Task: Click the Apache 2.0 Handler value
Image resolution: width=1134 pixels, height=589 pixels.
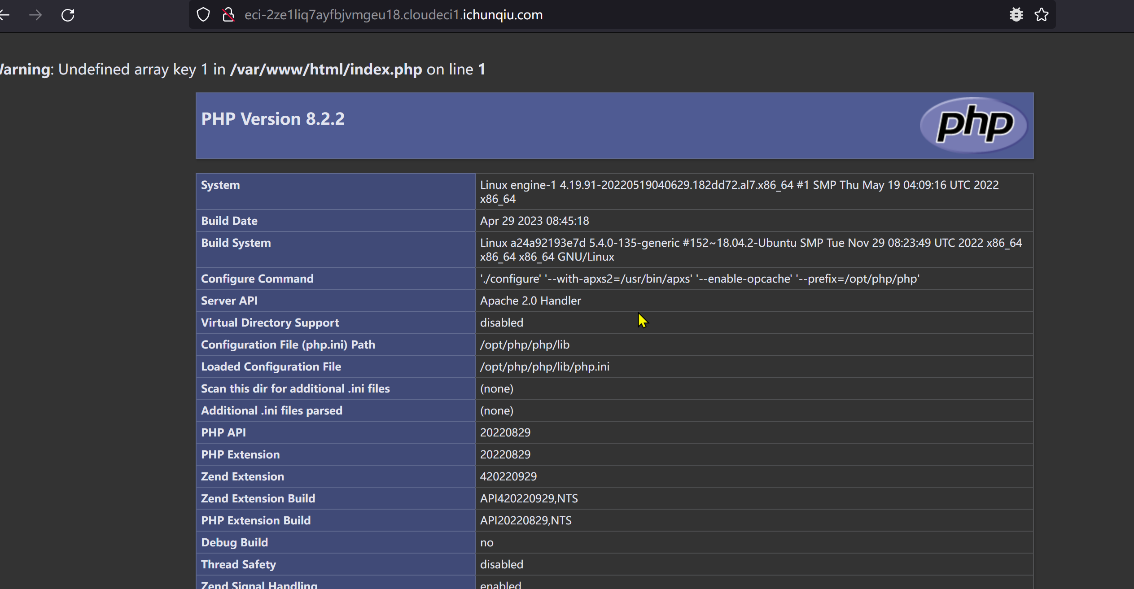Action: tap(530, 301)
